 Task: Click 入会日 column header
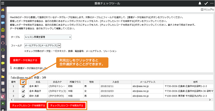point(115,82)
